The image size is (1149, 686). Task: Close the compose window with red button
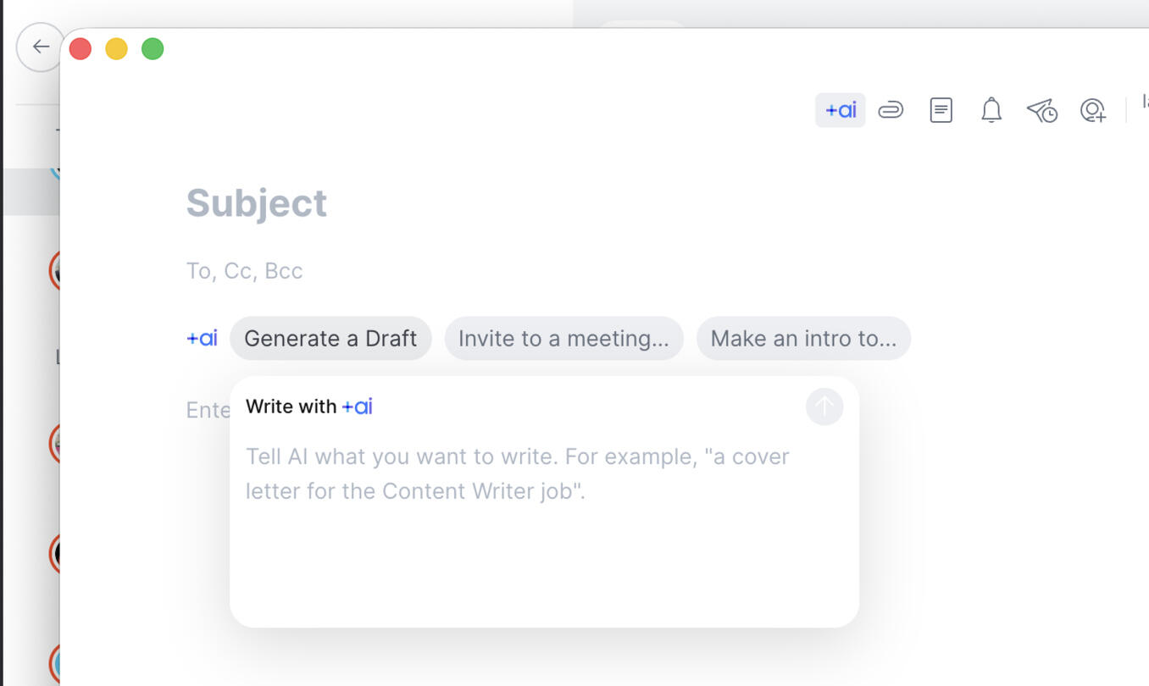(80, 49)
